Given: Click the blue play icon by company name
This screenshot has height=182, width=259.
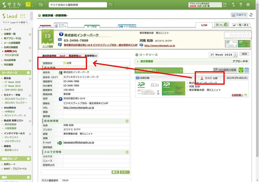Looking at the screenshot, I should 61,34.
